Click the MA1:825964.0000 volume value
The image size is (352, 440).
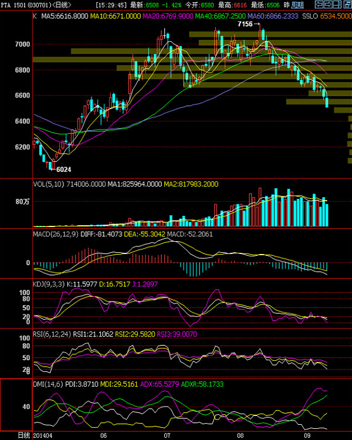click(x=135, y=184)
